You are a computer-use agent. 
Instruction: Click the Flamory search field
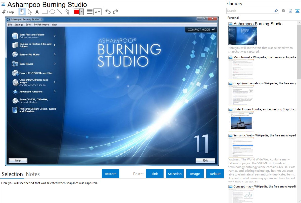click(x=250, y=11)
